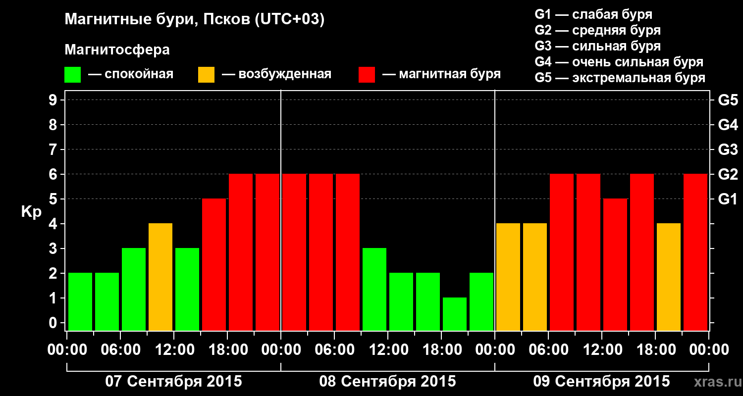Click the 00:00–03:00 green bar on 07 Сентября
The image size is (743, 396).
80,301
